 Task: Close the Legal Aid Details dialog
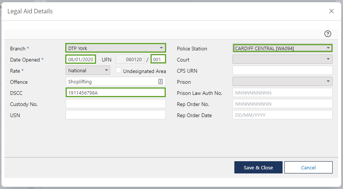(x=332, y=11)
